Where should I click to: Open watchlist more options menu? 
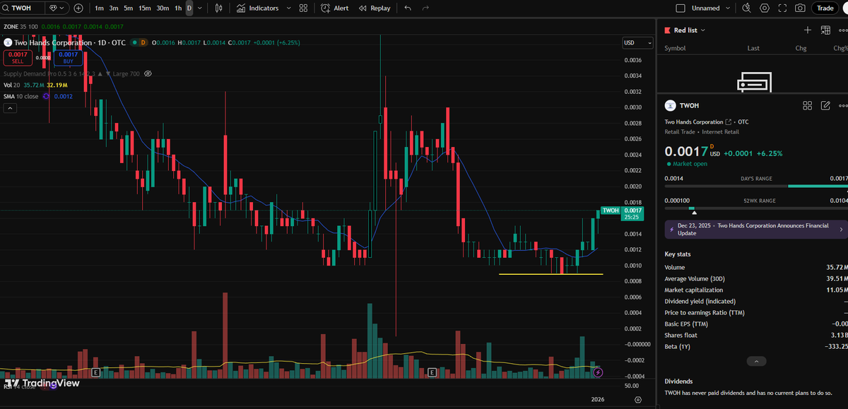point(842,30)
